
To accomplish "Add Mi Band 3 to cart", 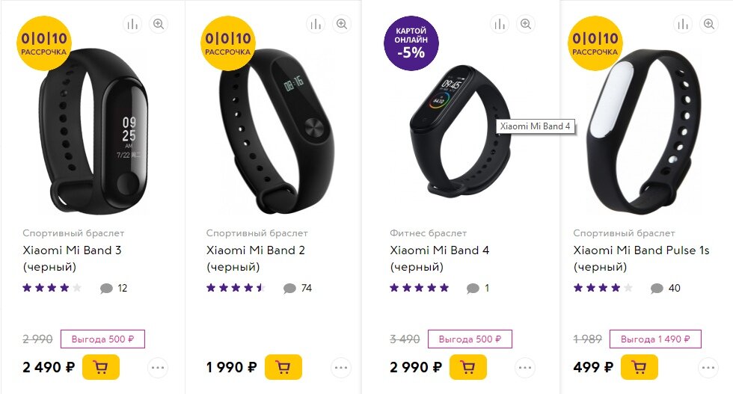I will pyautogui.click(x=101, y=367).
